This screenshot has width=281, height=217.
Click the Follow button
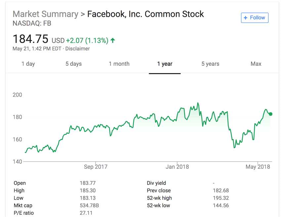pyautogui.click(x=255, y=18)
